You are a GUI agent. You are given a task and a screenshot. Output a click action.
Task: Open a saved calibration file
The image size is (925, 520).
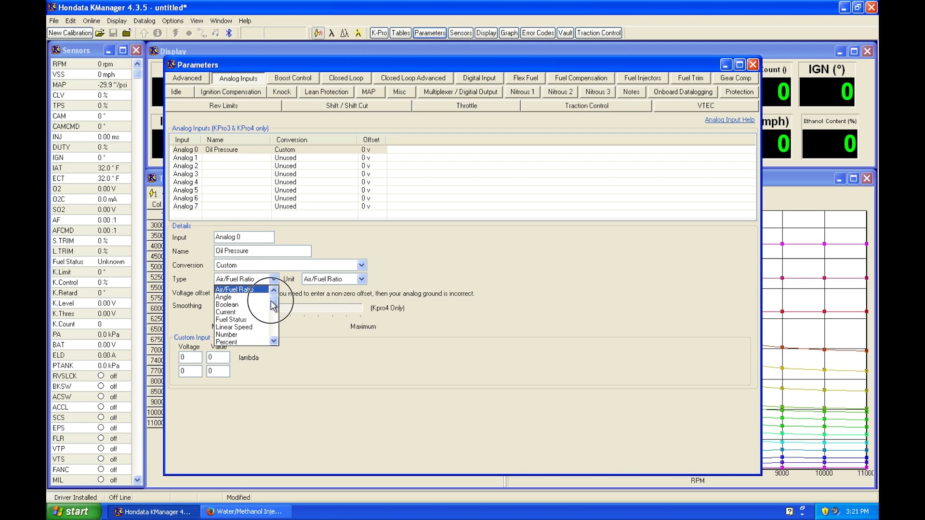coord(100,33)
